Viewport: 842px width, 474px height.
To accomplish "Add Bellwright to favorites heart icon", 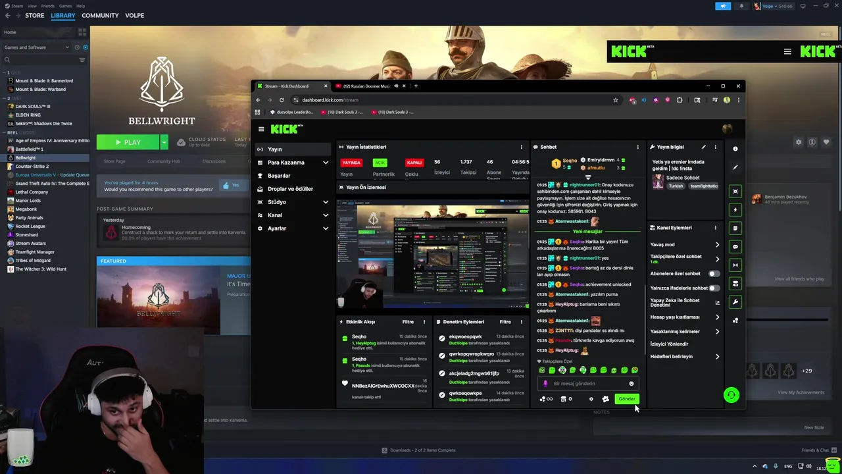I will (x=826, y=142).
